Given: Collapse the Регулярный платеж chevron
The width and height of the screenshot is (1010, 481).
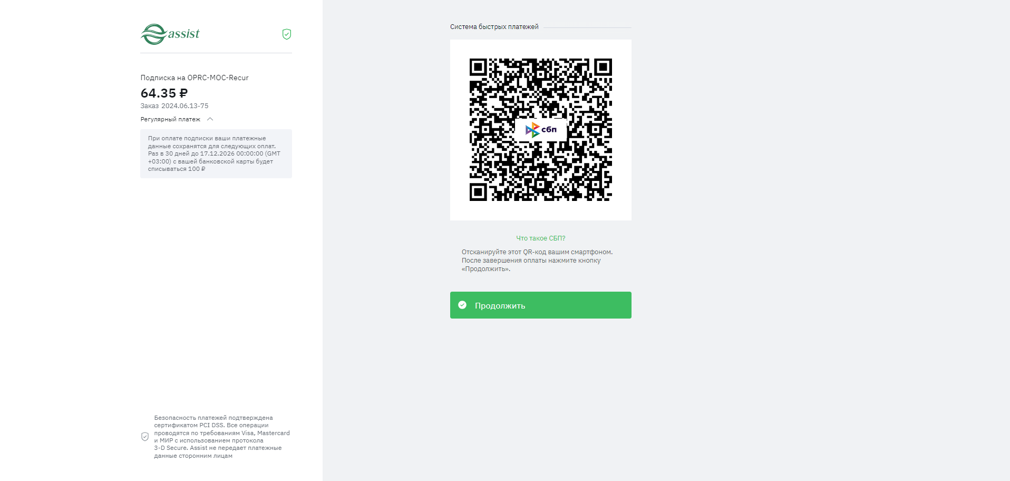Looking at the screenshot, I should pyautogui.click(x=210, y=119).
